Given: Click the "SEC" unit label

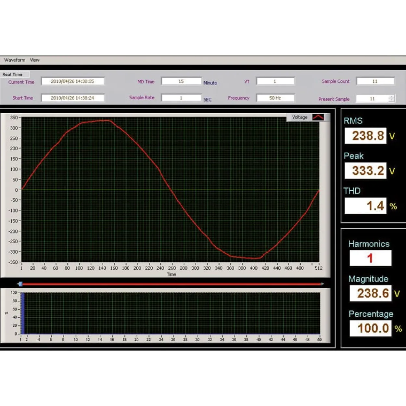Looking at the screenshot, I should (208, 99).
